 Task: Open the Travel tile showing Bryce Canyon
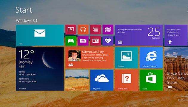coord(176,69)
